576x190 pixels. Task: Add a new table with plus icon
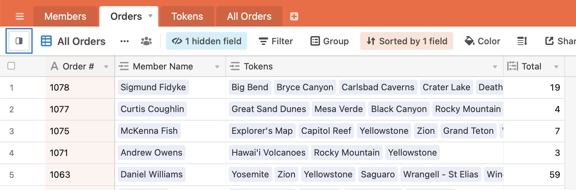point(294,16)
